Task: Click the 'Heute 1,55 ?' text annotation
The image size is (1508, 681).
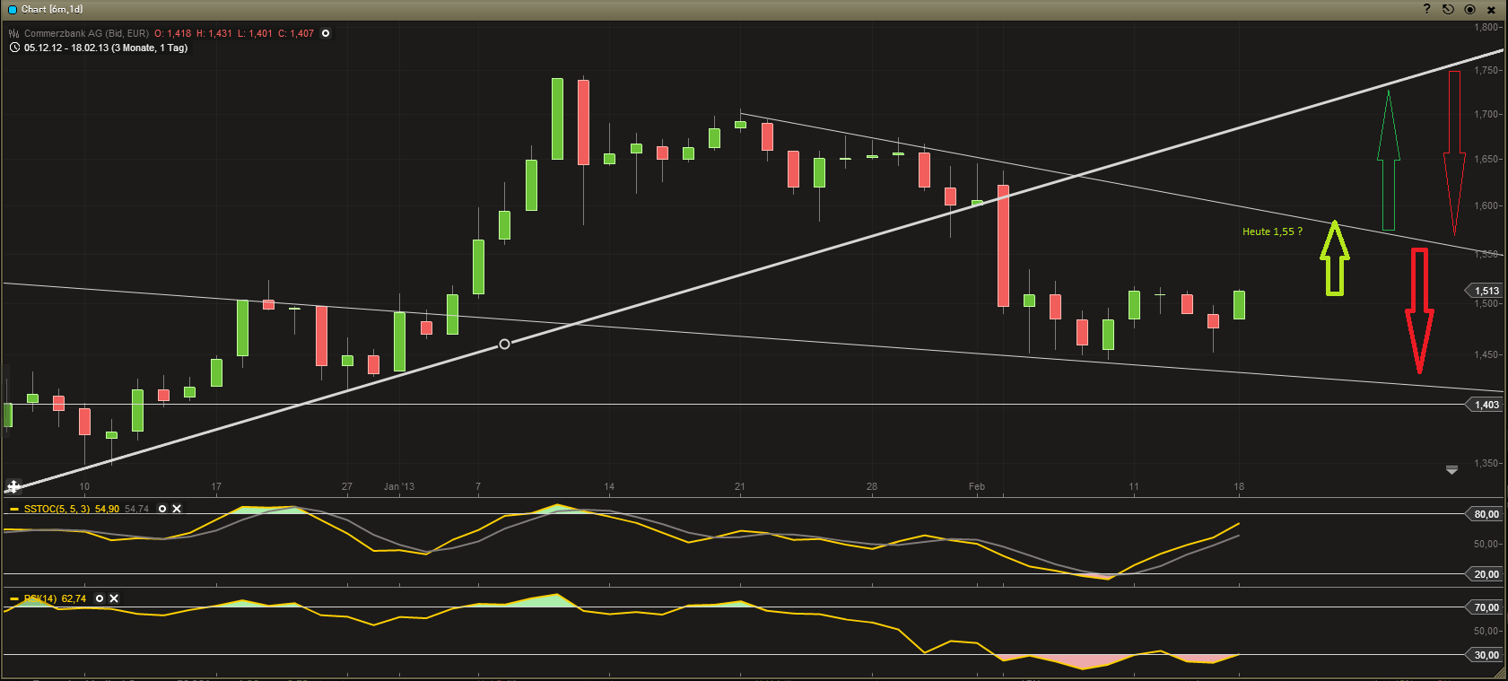Action: (x=1272, y=231)
